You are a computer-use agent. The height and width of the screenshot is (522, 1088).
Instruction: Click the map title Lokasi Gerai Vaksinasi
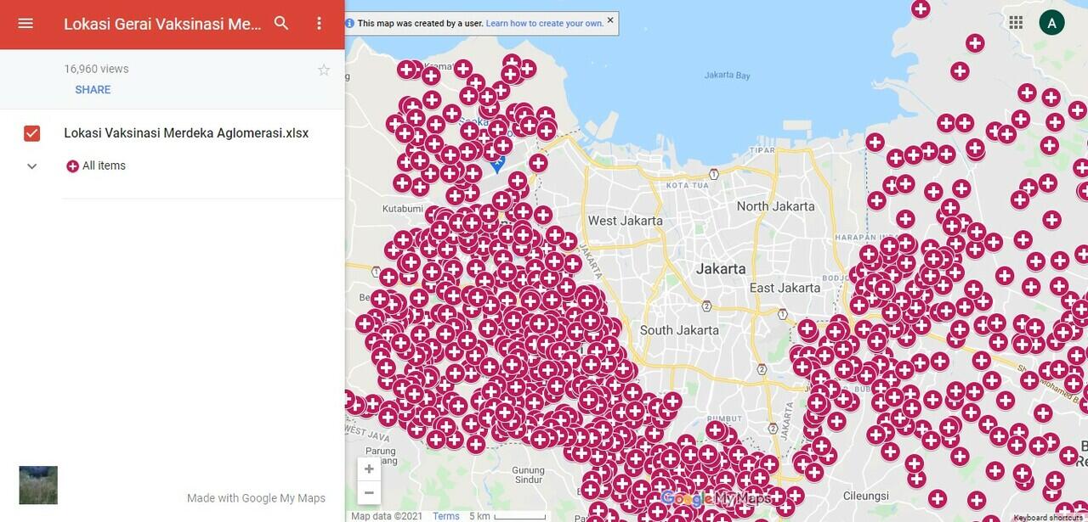pyautogui.click(x=163, y=24)
